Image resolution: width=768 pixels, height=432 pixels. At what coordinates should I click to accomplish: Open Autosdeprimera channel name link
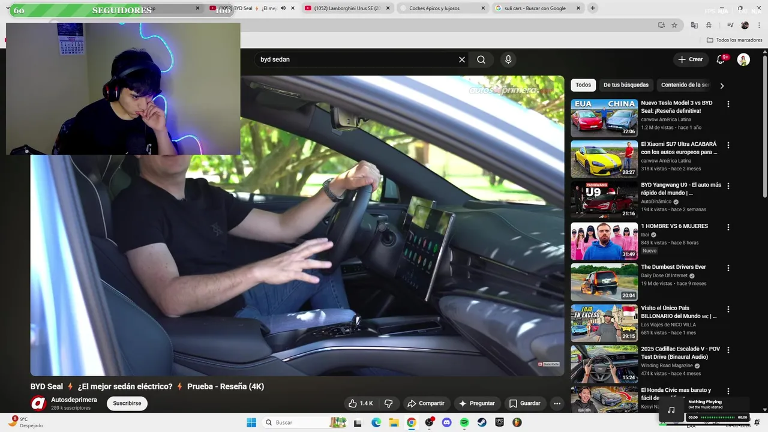[74, 400]
